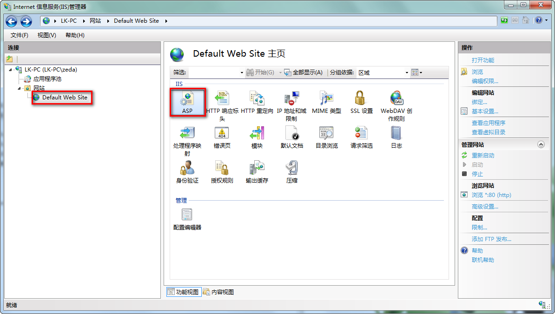Open 配置编辑器 icon
The height and width of the screenshot is (314, 555).
[187, 219]
